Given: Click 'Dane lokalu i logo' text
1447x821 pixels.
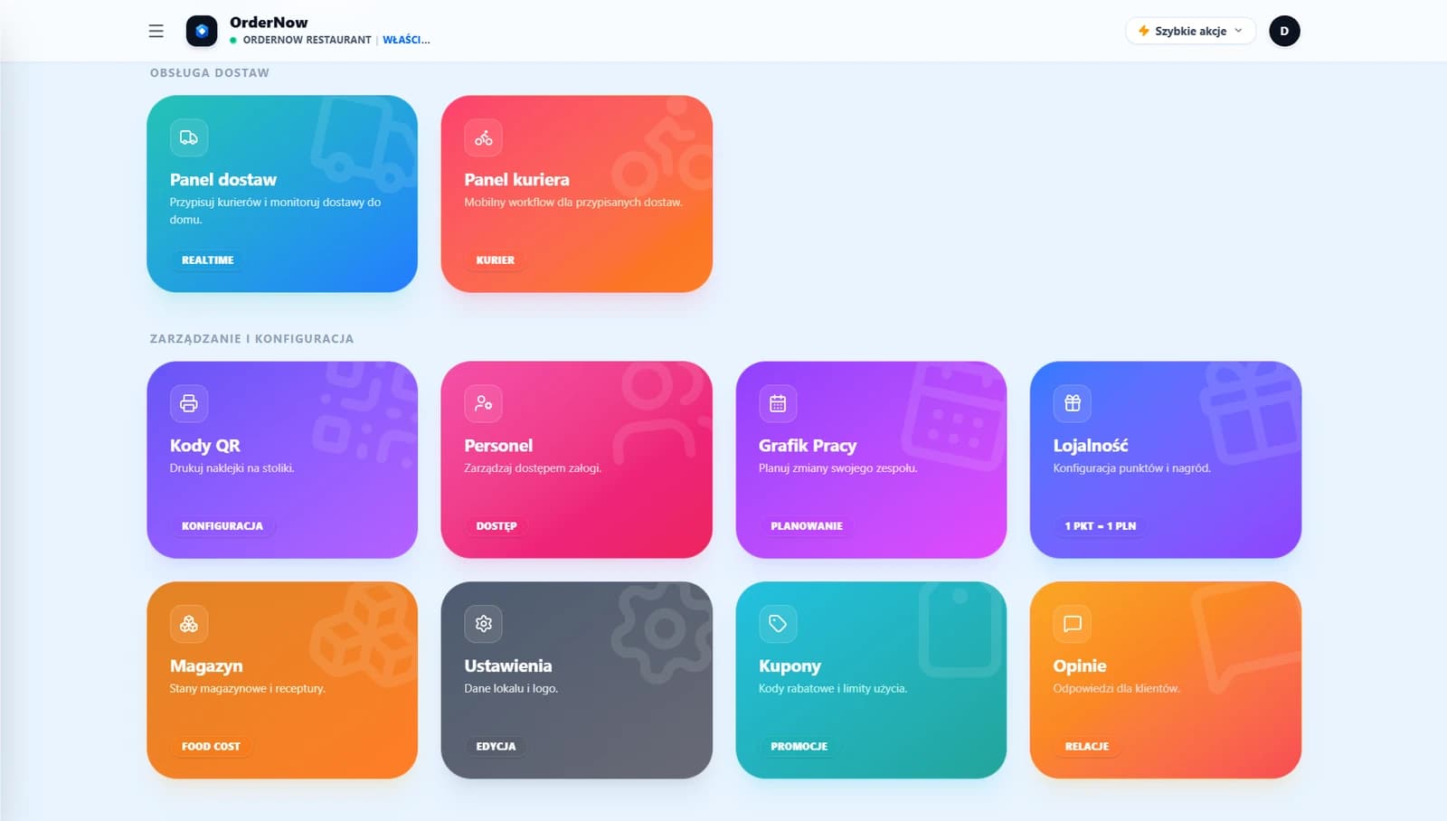Looking at the screenshot, I should (x=511, y=689).
